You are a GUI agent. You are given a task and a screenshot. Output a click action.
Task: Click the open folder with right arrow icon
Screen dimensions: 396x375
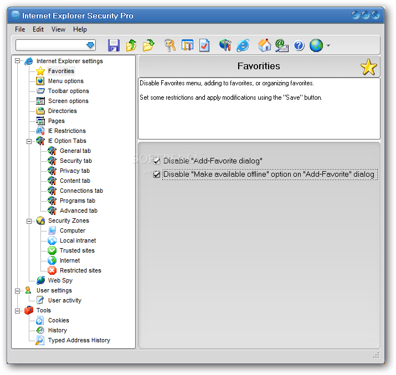[148, 45]
